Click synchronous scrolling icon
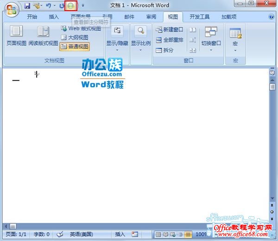This screenshot has width=278, height=241. click(193, 40)
